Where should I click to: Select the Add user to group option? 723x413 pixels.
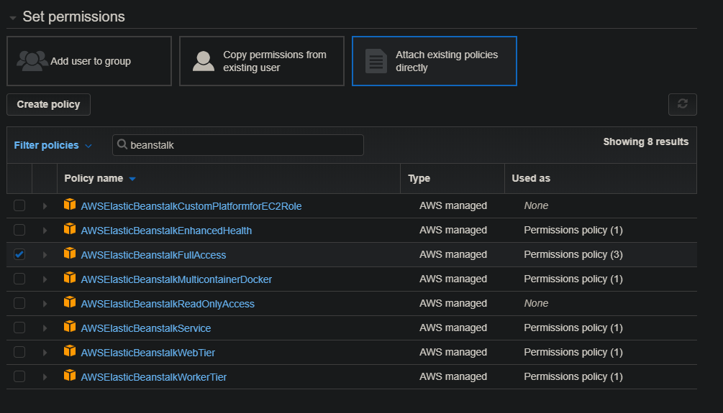tap(89, 61)
